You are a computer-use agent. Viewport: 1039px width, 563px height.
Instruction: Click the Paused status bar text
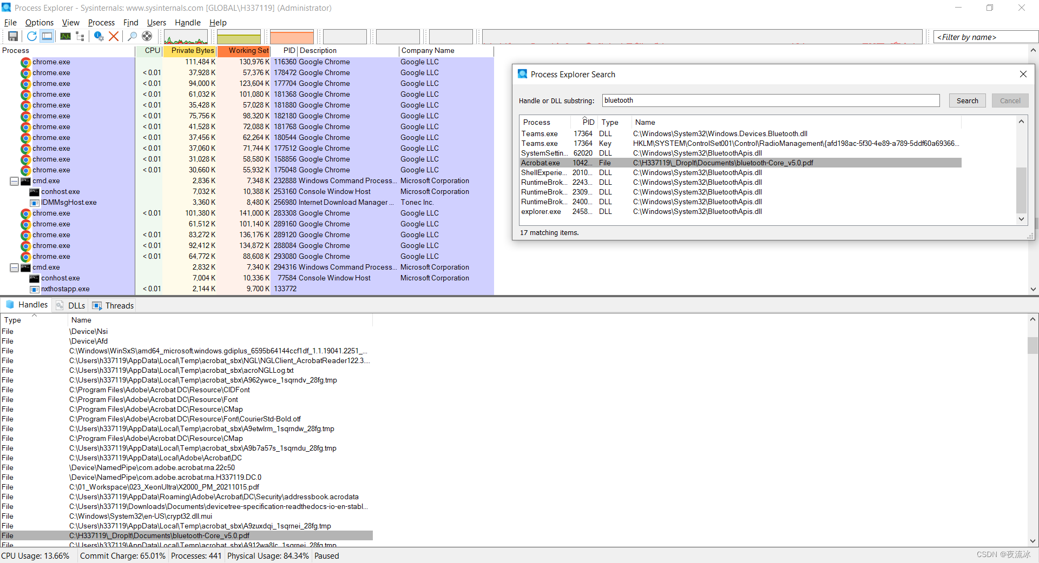click(x=327, y=556)
